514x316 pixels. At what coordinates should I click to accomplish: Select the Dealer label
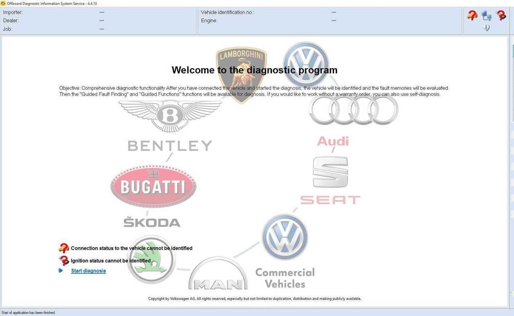(11, 20)
